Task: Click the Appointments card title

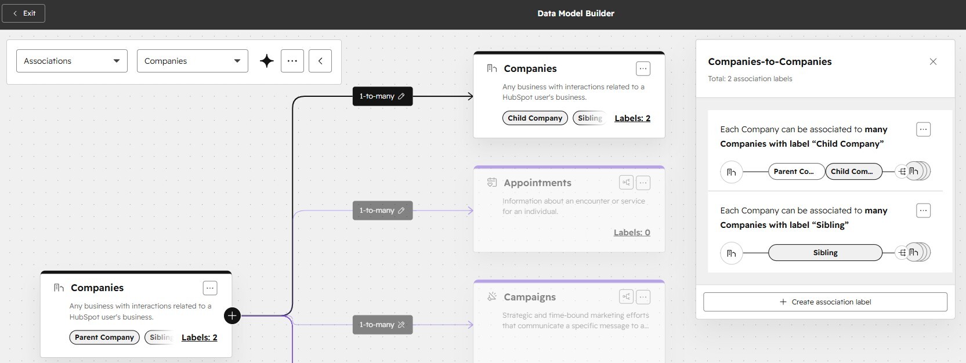Action: [x=537, y=183]
